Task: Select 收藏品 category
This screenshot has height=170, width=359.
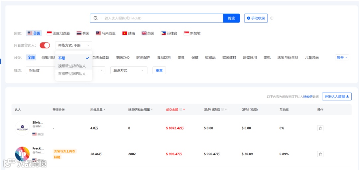Action: [210, 57]
